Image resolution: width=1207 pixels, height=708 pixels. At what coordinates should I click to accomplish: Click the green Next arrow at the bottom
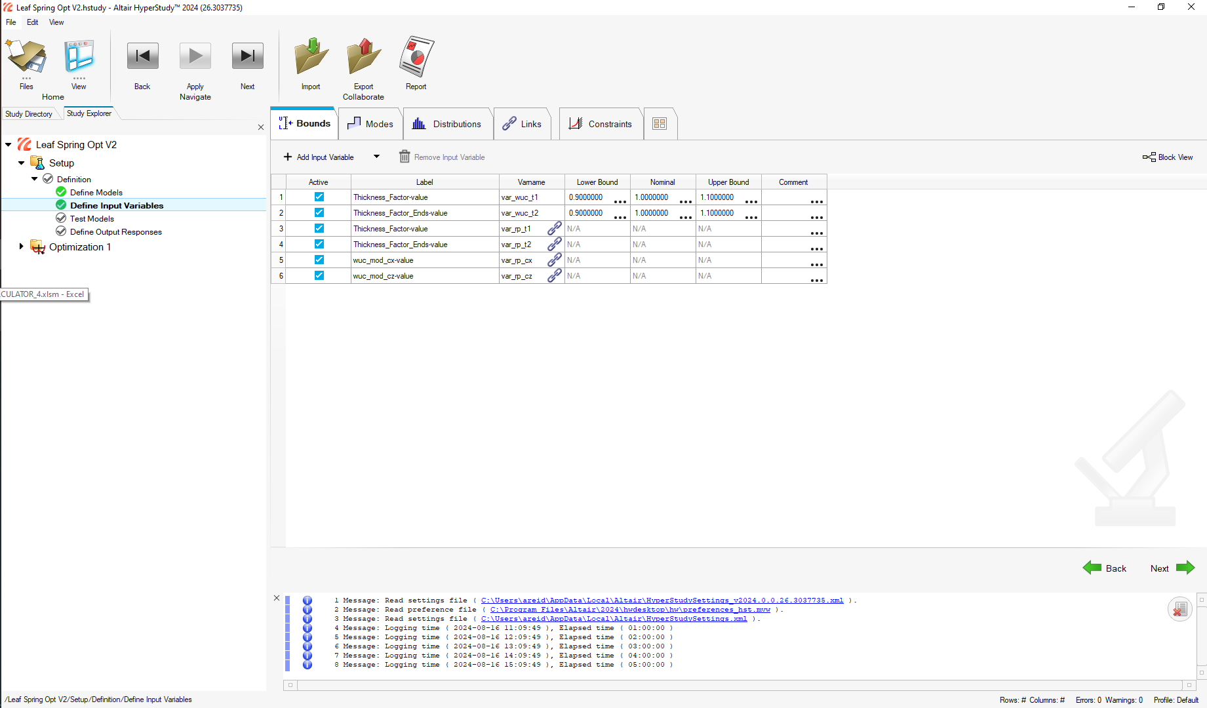(1185, 568)
